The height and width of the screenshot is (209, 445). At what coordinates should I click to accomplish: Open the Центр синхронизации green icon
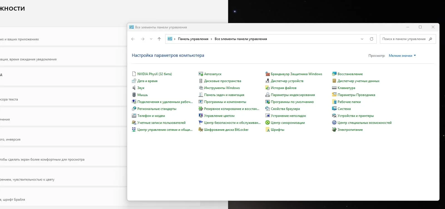tap(268, 123)
